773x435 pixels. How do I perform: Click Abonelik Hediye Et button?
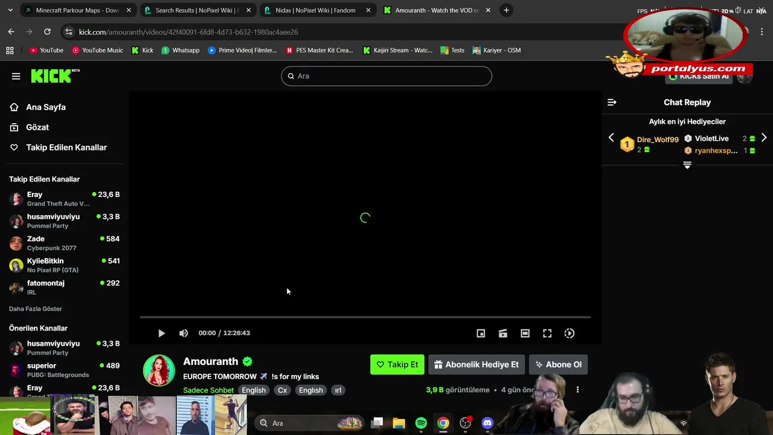(476, 364)
